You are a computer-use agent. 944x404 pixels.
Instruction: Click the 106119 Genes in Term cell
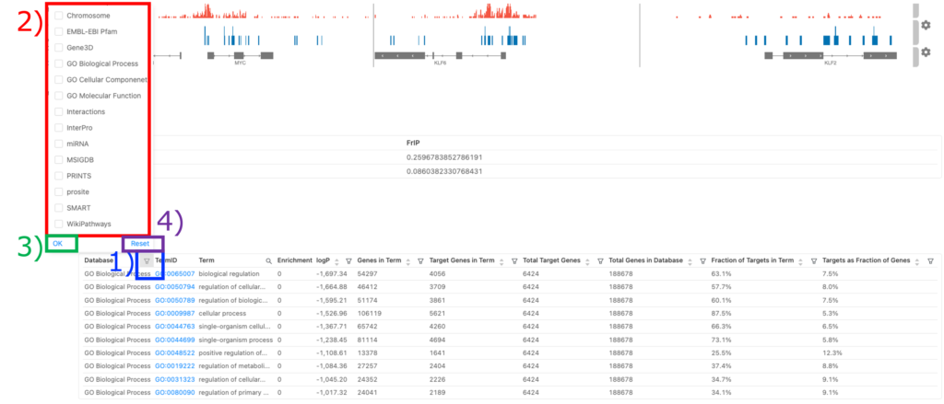pyautogui.click(x=369, y=313)
